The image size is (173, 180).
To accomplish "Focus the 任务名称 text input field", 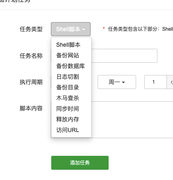I will click(x=124, y=56).
